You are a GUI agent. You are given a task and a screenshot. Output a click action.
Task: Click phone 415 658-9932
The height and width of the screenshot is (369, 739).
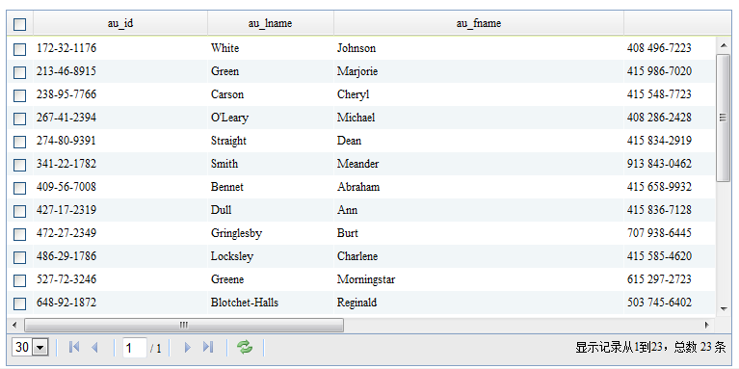[659, 187]
